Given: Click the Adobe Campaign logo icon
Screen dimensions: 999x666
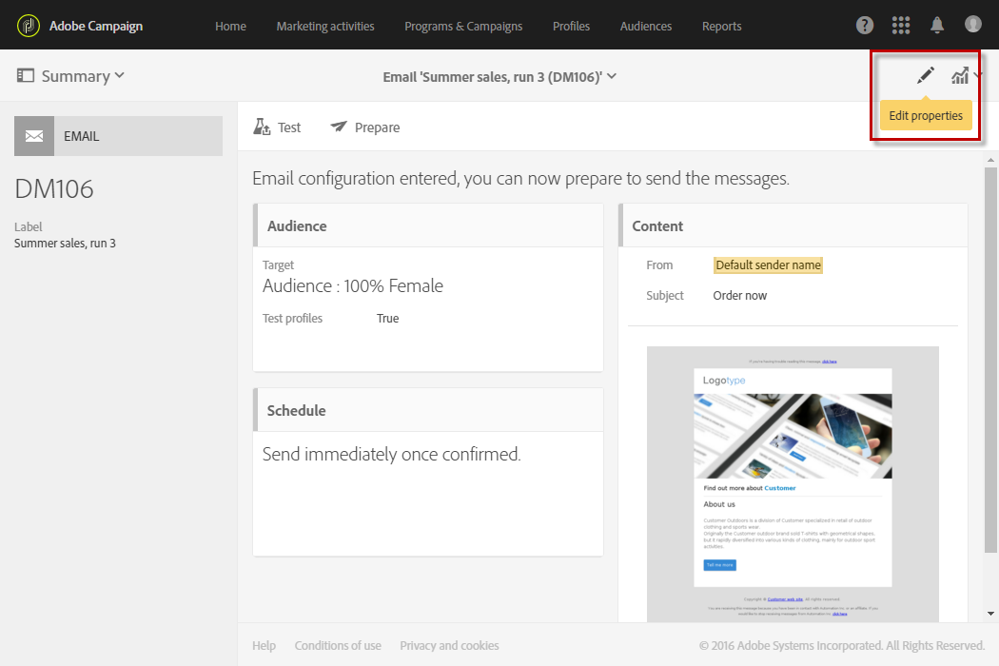Looking at the screenshot, I should click(29, 26).
